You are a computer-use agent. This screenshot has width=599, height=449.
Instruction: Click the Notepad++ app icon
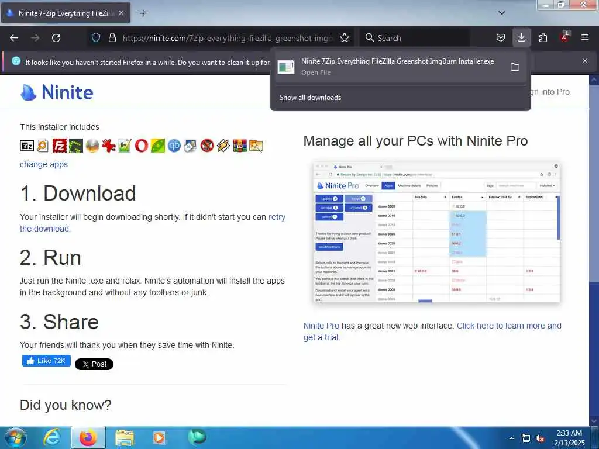(125, 146)
